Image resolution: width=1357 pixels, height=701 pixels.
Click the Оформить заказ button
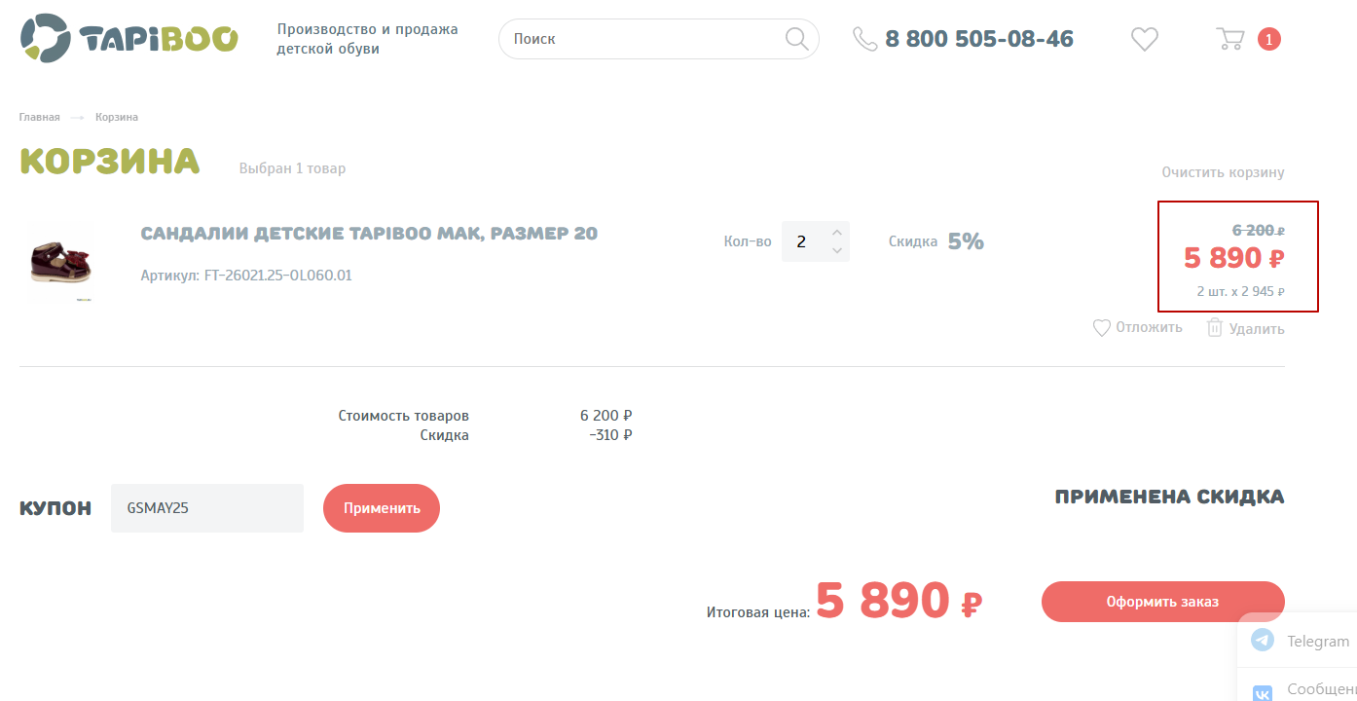[1162, 602]
